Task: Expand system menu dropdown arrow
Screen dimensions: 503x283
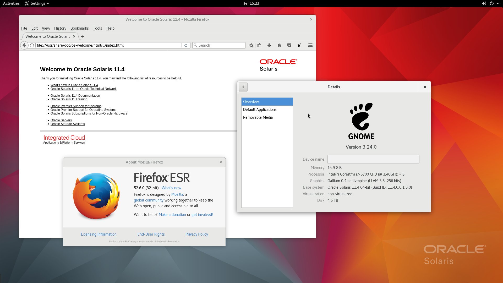Action: pos(498,3)
